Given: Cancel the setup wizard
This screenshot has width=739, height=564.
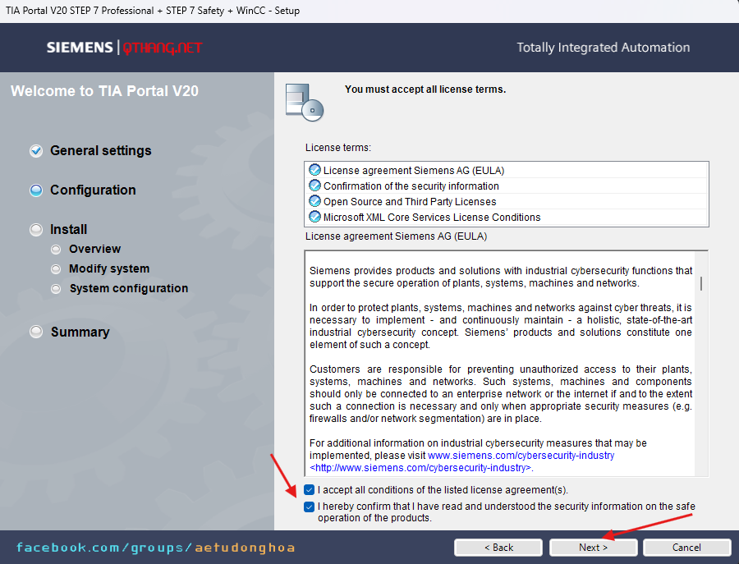Looking at the screenshot, I should [686, 548].
